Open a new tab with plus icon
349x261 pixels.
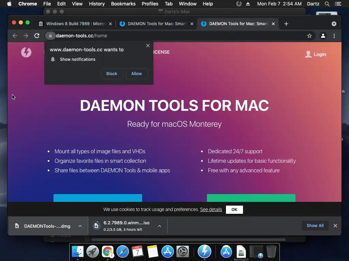click(286, 24)
